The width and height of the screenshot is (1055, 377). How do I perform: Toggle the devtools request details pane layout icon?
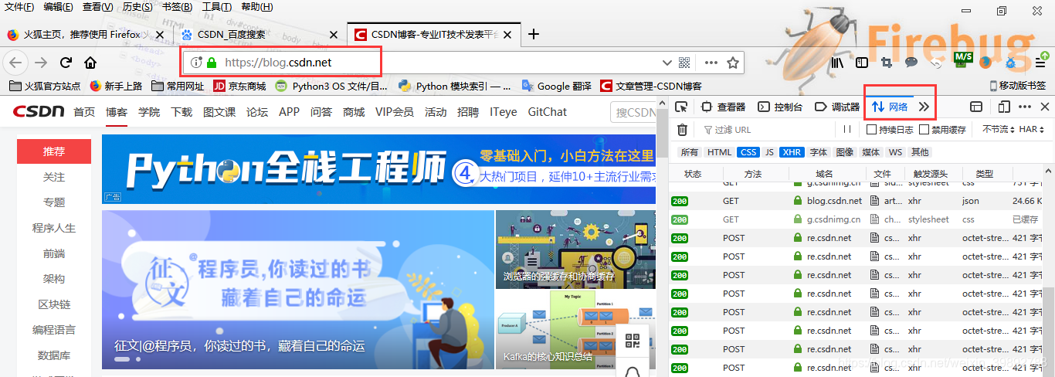tap(976, 107)
